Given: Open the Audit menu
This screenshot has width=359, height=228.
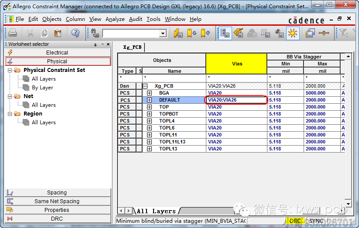Looking at the screenshot, I should pyautogui.click(x=136, y=19).
